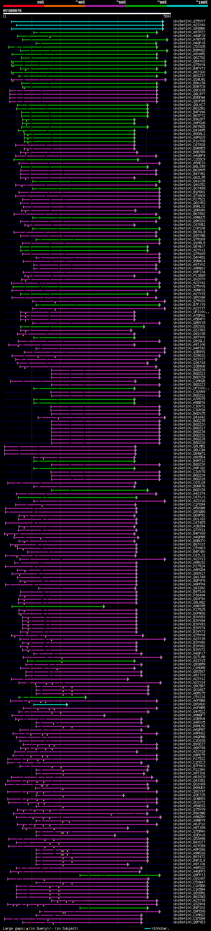Click the UniRef100_Q3B9U6 label

coord(189,367)
